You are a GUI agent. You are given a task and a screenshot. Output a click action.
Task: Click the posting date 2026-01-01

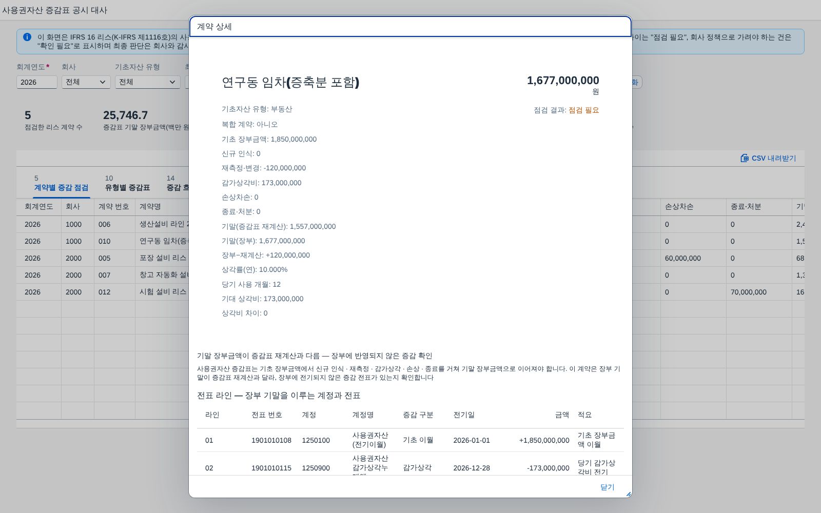pyautogui.click(x=472, y=440)
